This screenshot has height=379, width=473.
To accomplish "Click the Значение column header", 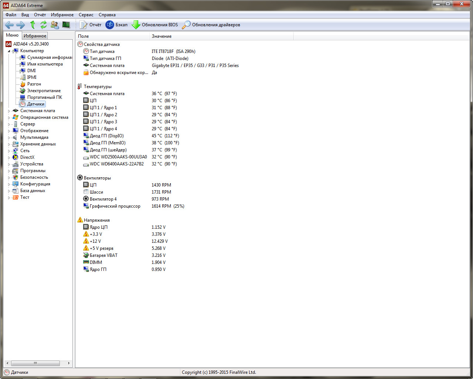I will click(x=221, y=36).
